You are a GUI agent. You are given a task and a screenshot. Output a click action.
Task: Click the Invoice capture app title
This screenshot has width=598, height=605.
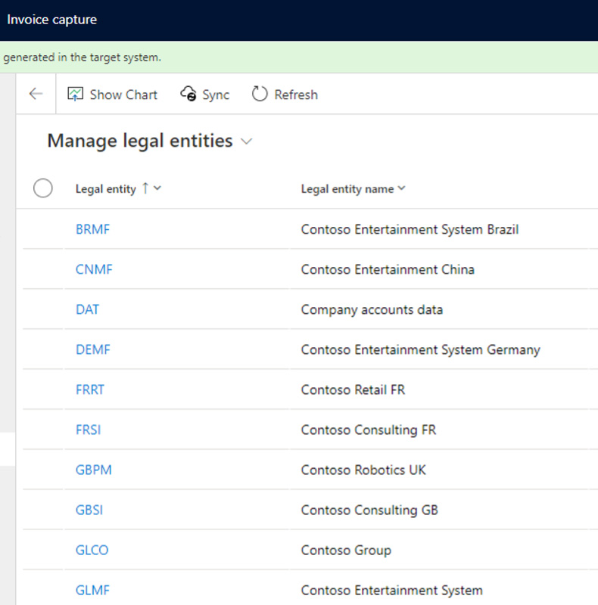(52, 20)
